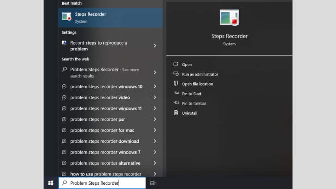Click the Steps Recorder icon in best match
336x189 pixels.
coord(66,16)
